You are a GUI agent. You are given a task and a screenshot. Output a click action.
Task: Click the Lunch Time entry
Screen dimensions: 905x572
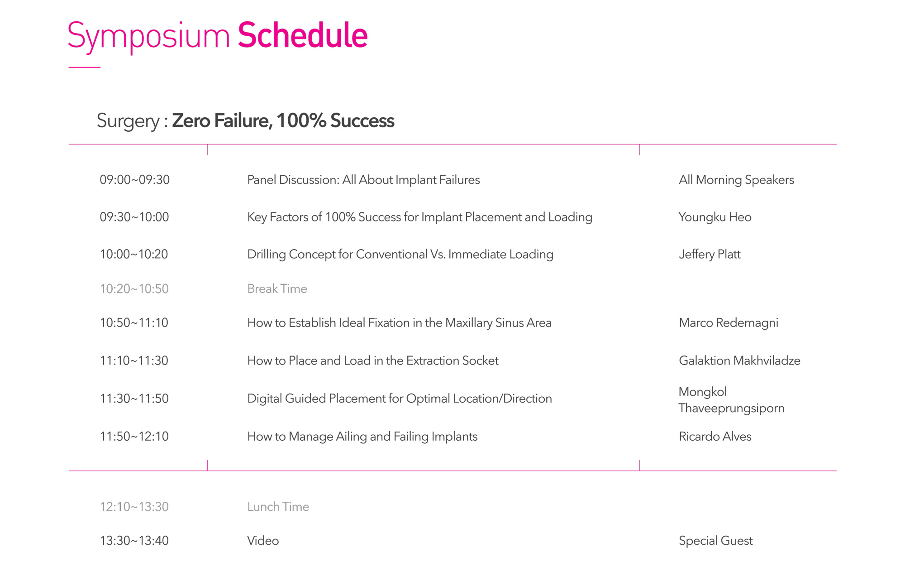(278, 506)
